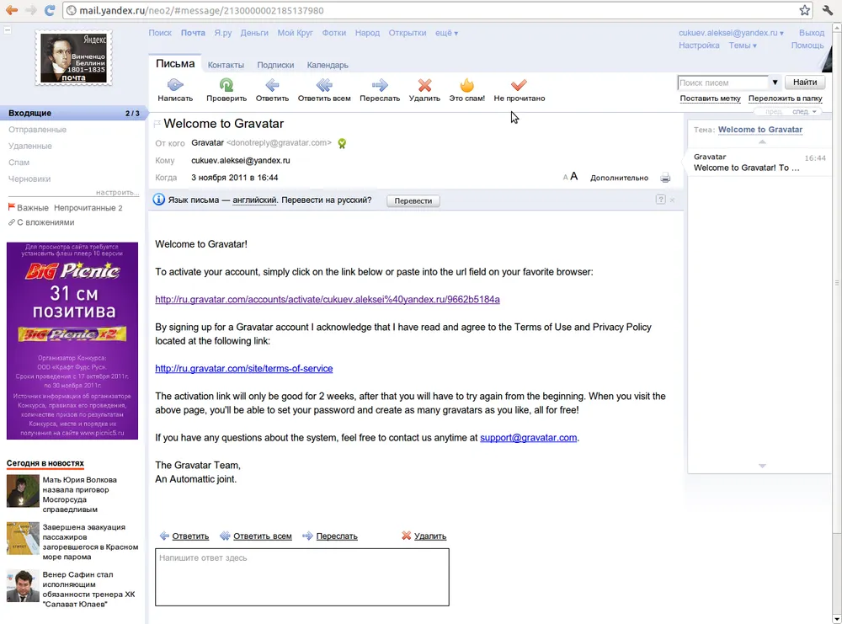842x624 pixels.
Task: Mark message as spam with flame icon
Action: tap(466, 85)
